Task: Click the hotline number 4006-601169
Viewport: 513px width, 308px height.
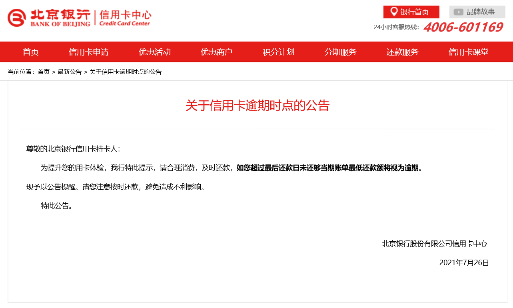Action: tap(463, 27)
